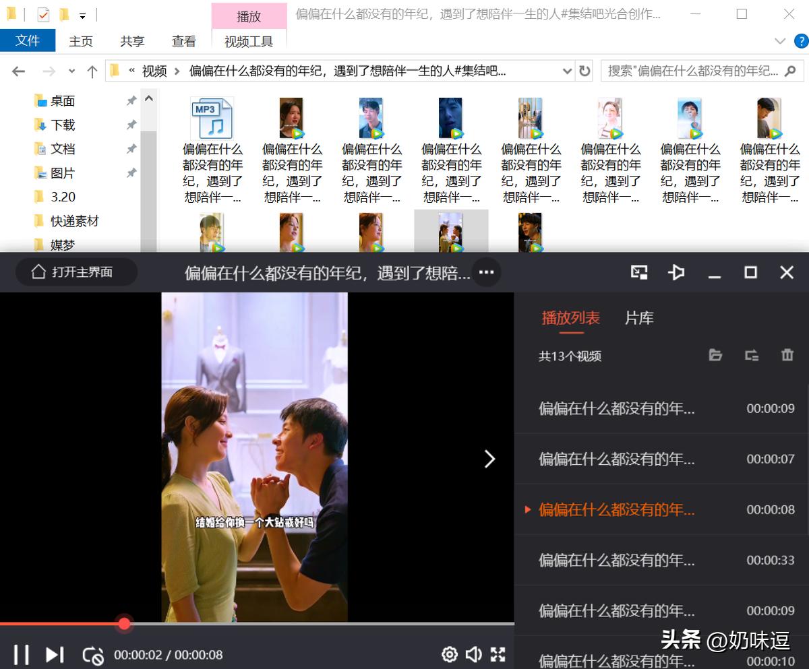Select the third playlist video now playing
809x669 pixels.
[618, 510]
